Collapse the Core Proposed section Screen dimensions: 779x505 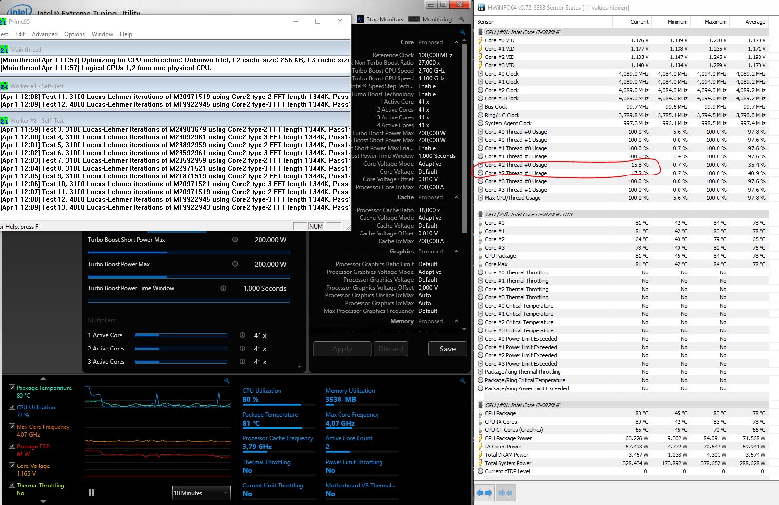[x=456, y=42]
